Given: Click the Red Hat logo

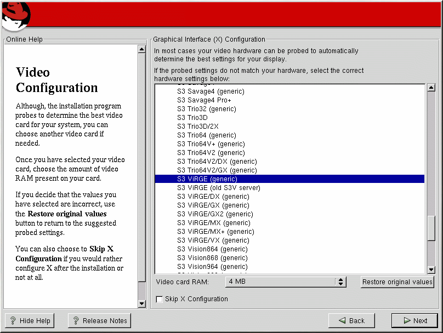Looking at the screenshot, I should tap(15, 16).
